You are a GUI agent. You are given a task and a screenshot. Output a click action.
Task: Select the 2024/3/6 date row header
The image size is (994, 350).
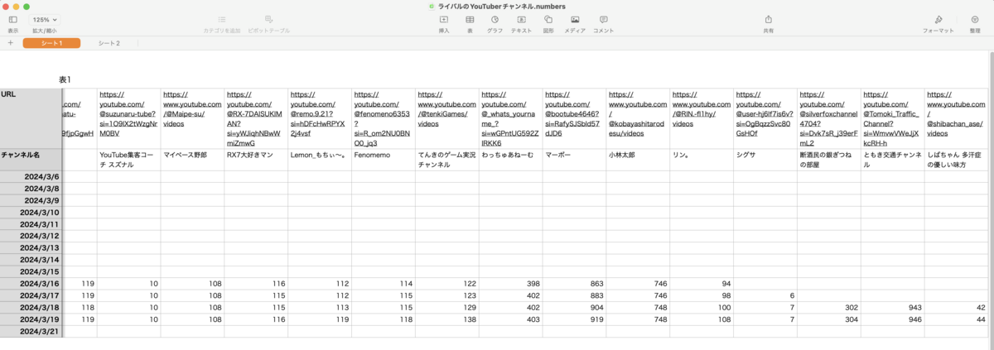[x=31, y=177]
